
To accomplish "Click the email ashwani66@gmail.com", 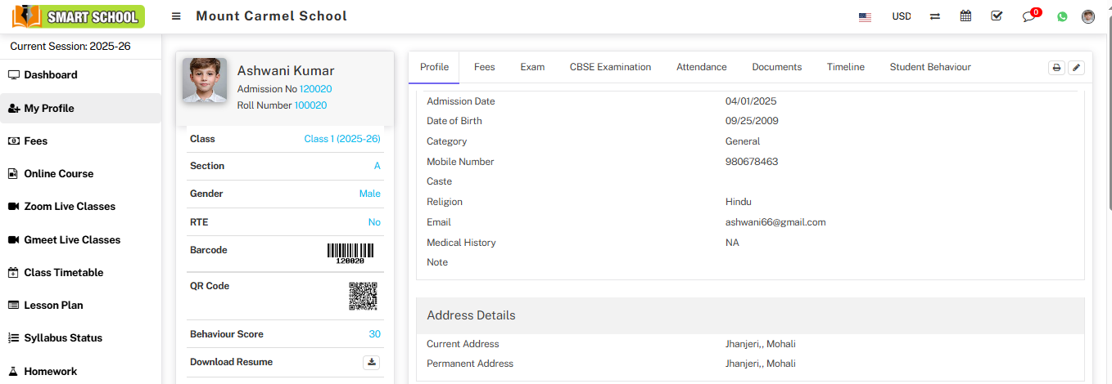I will point(775,222).
